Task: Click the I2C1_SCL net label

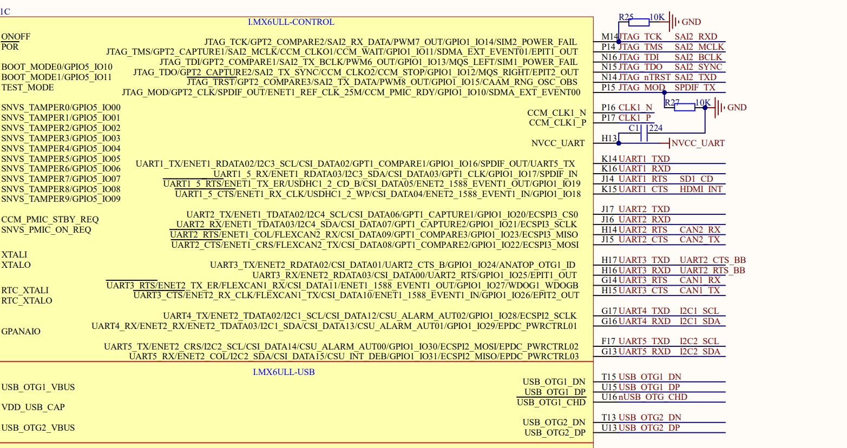Action: tap(699, 311)
